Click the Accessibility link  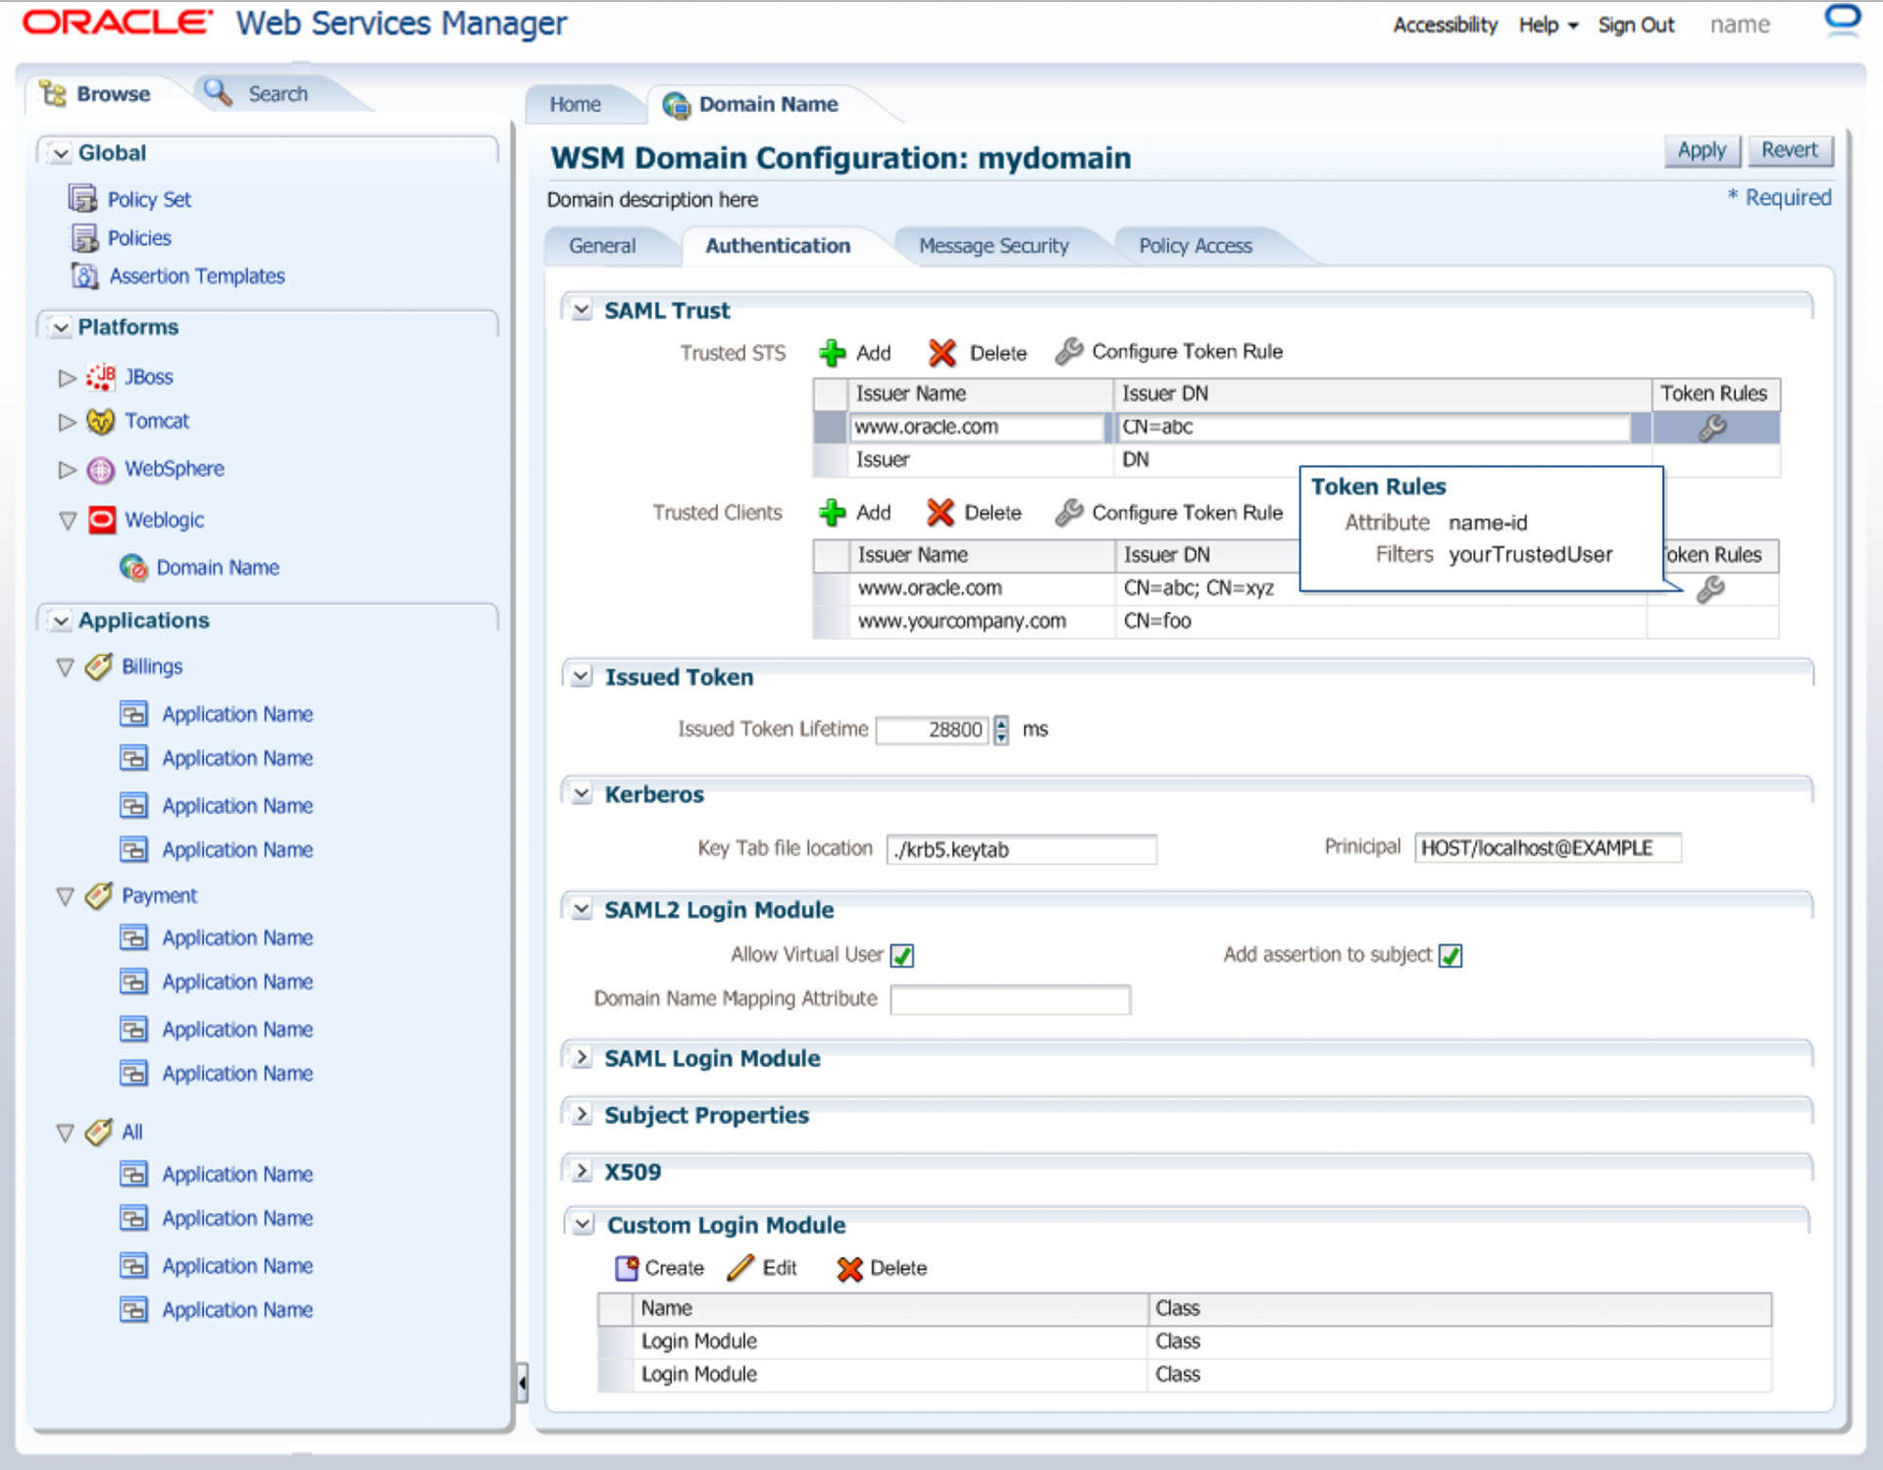1445,25
